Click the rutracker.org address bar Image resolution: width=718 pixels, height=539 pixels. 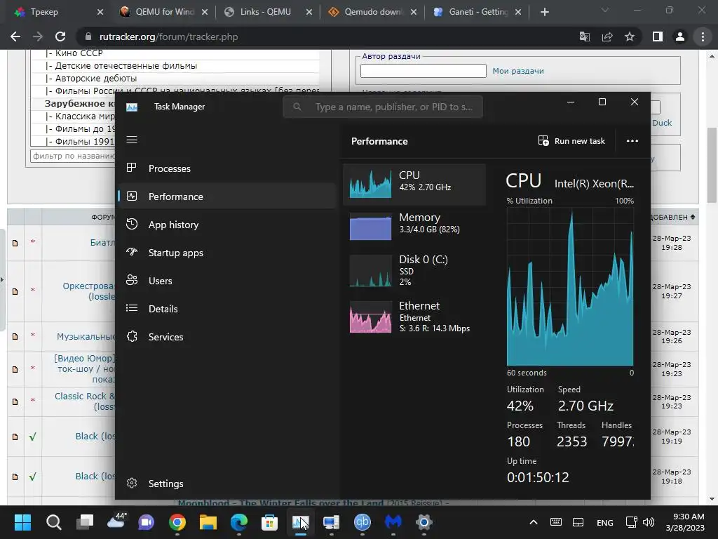[320, 36]
